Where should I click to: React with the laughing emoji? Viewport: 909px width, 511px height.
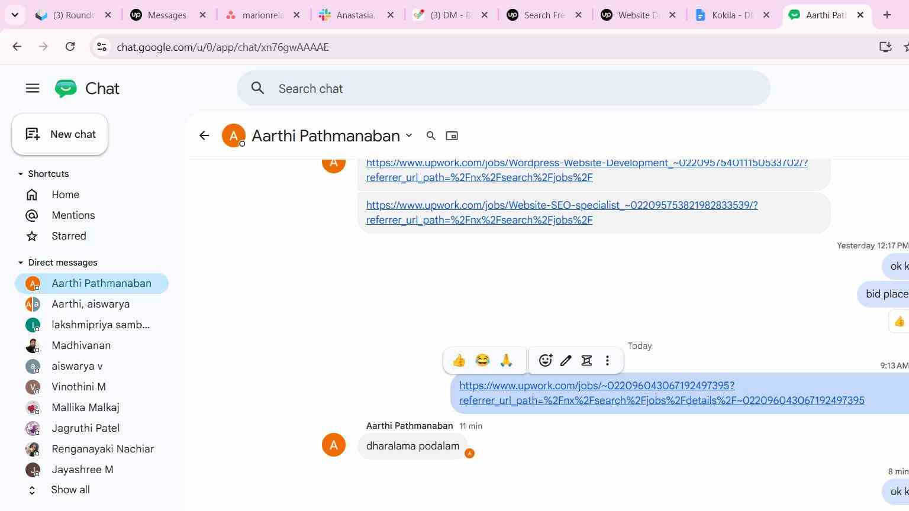[x=483, y=360]
